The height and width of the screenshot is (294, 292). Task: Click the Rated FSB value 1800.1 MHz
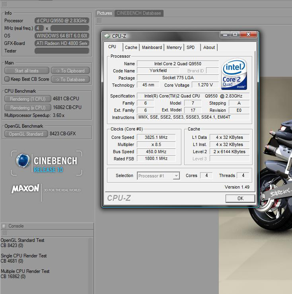tap(156, 158)
